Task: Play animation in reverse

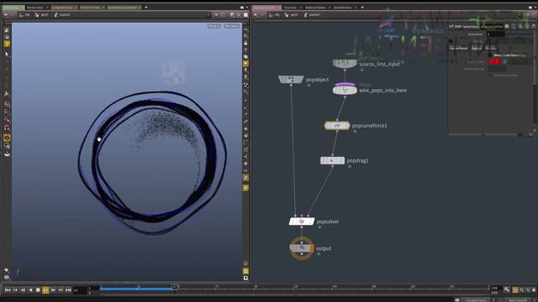Action: point(30,290)
